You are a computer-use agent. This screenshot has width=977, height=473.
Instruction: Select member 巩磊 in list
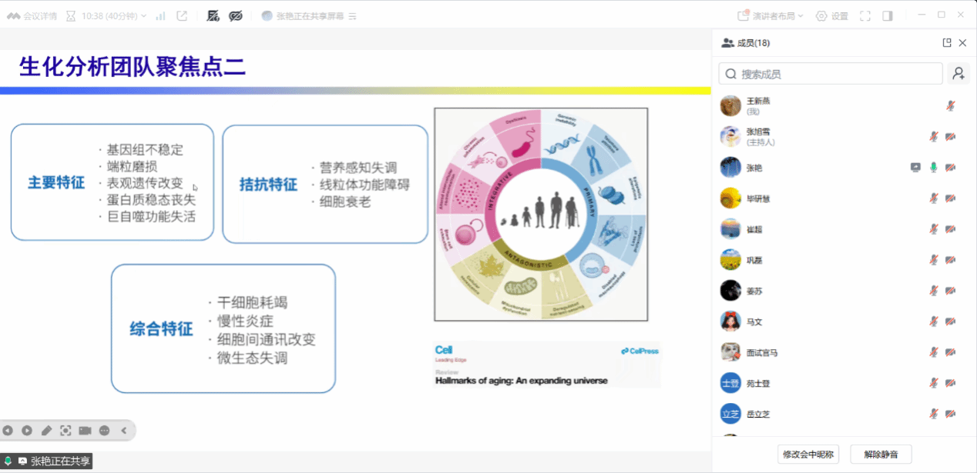tap(844, 260)
